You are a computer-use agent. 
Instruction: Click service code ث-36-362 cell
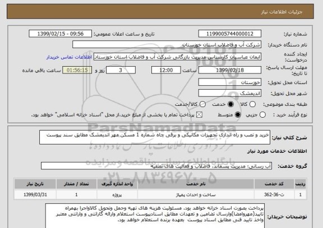point(274,194)
